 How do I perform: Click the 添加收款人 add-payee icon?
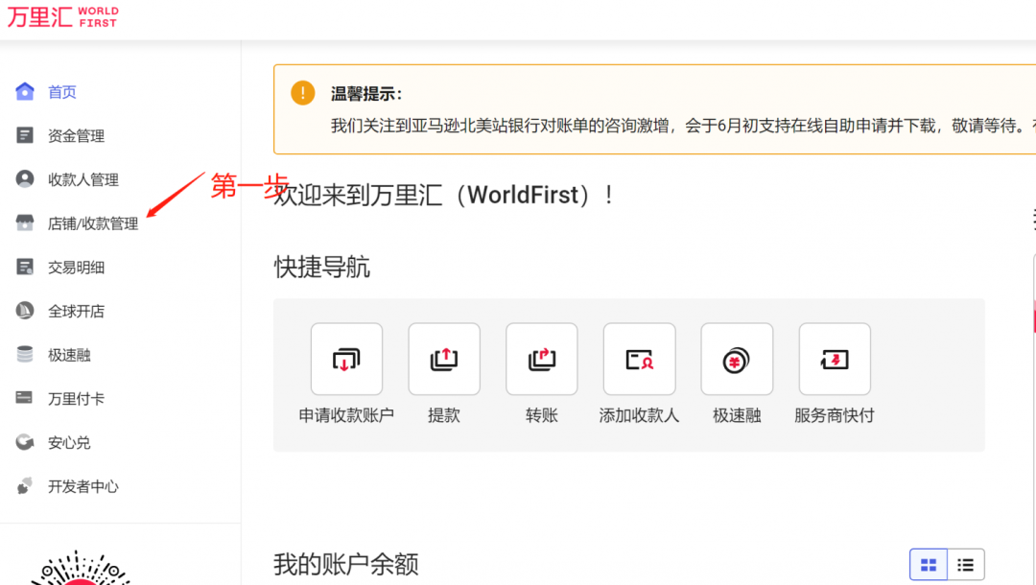639,359
